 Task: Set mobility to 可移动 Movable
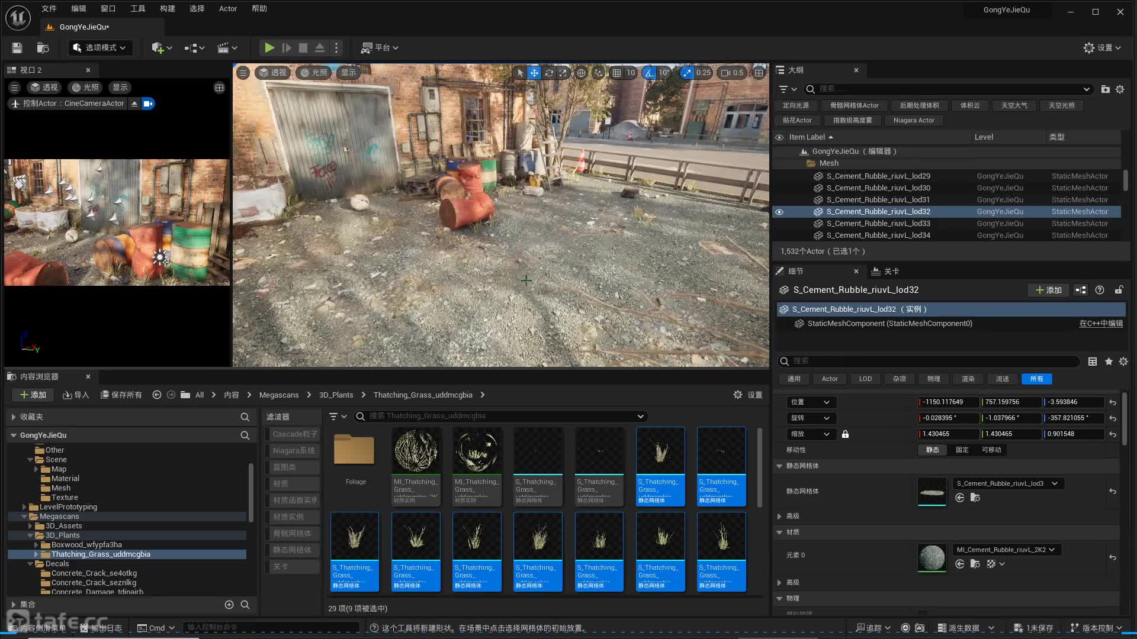tap(991, 450)
